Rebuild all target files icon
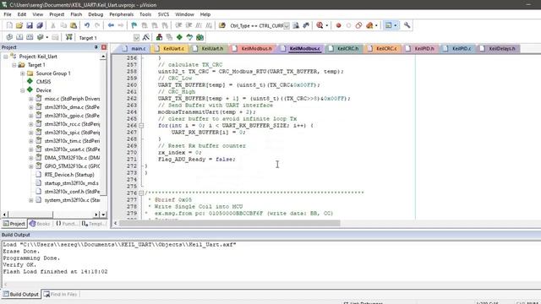Screen dimensions: 541x304 point(30,37)
